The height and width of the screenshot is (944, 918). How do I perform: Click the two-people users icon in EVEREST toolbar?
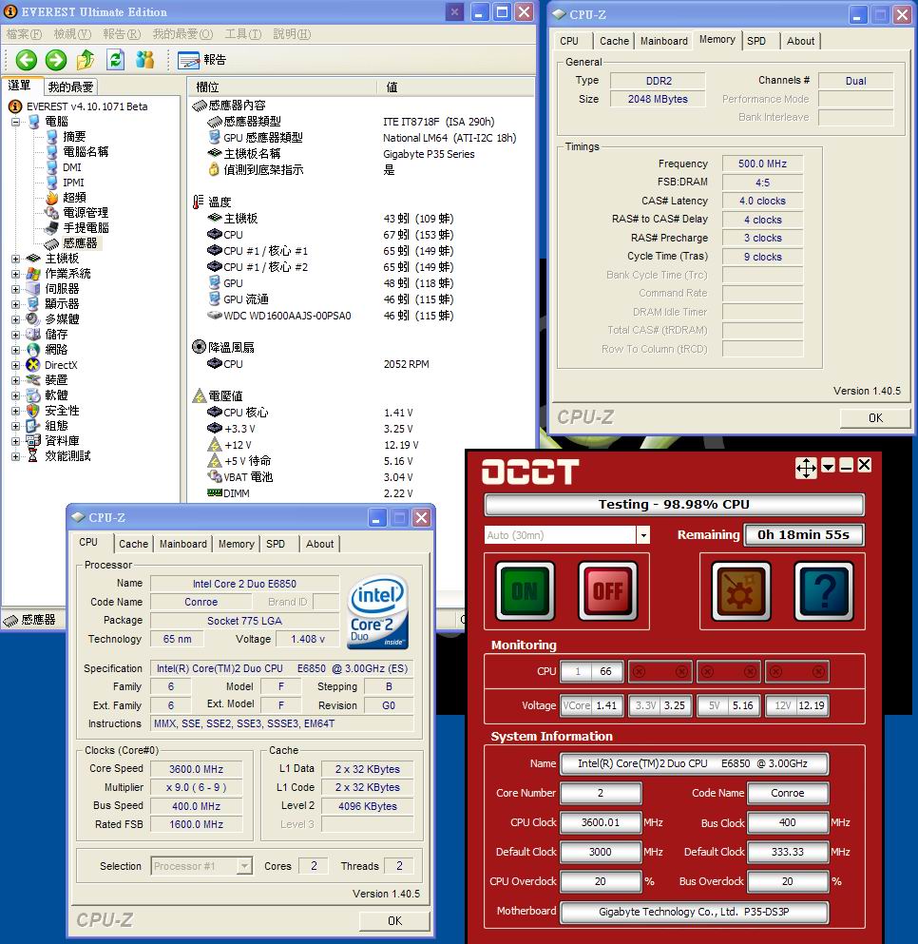(145, 60)
